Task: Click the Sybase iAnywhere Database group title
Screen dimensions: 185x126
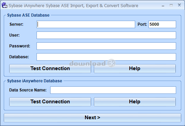Action: click(x=34, y=81)
